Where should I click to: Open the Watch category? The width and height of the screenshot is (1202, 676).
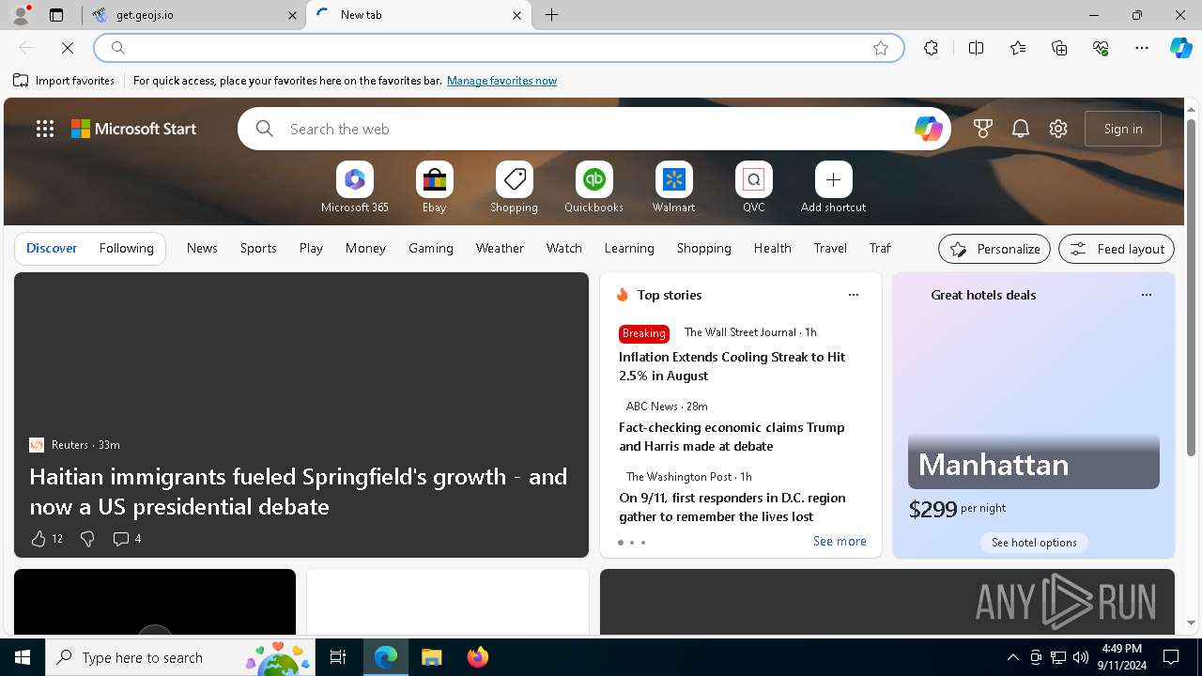click(564, 248)
